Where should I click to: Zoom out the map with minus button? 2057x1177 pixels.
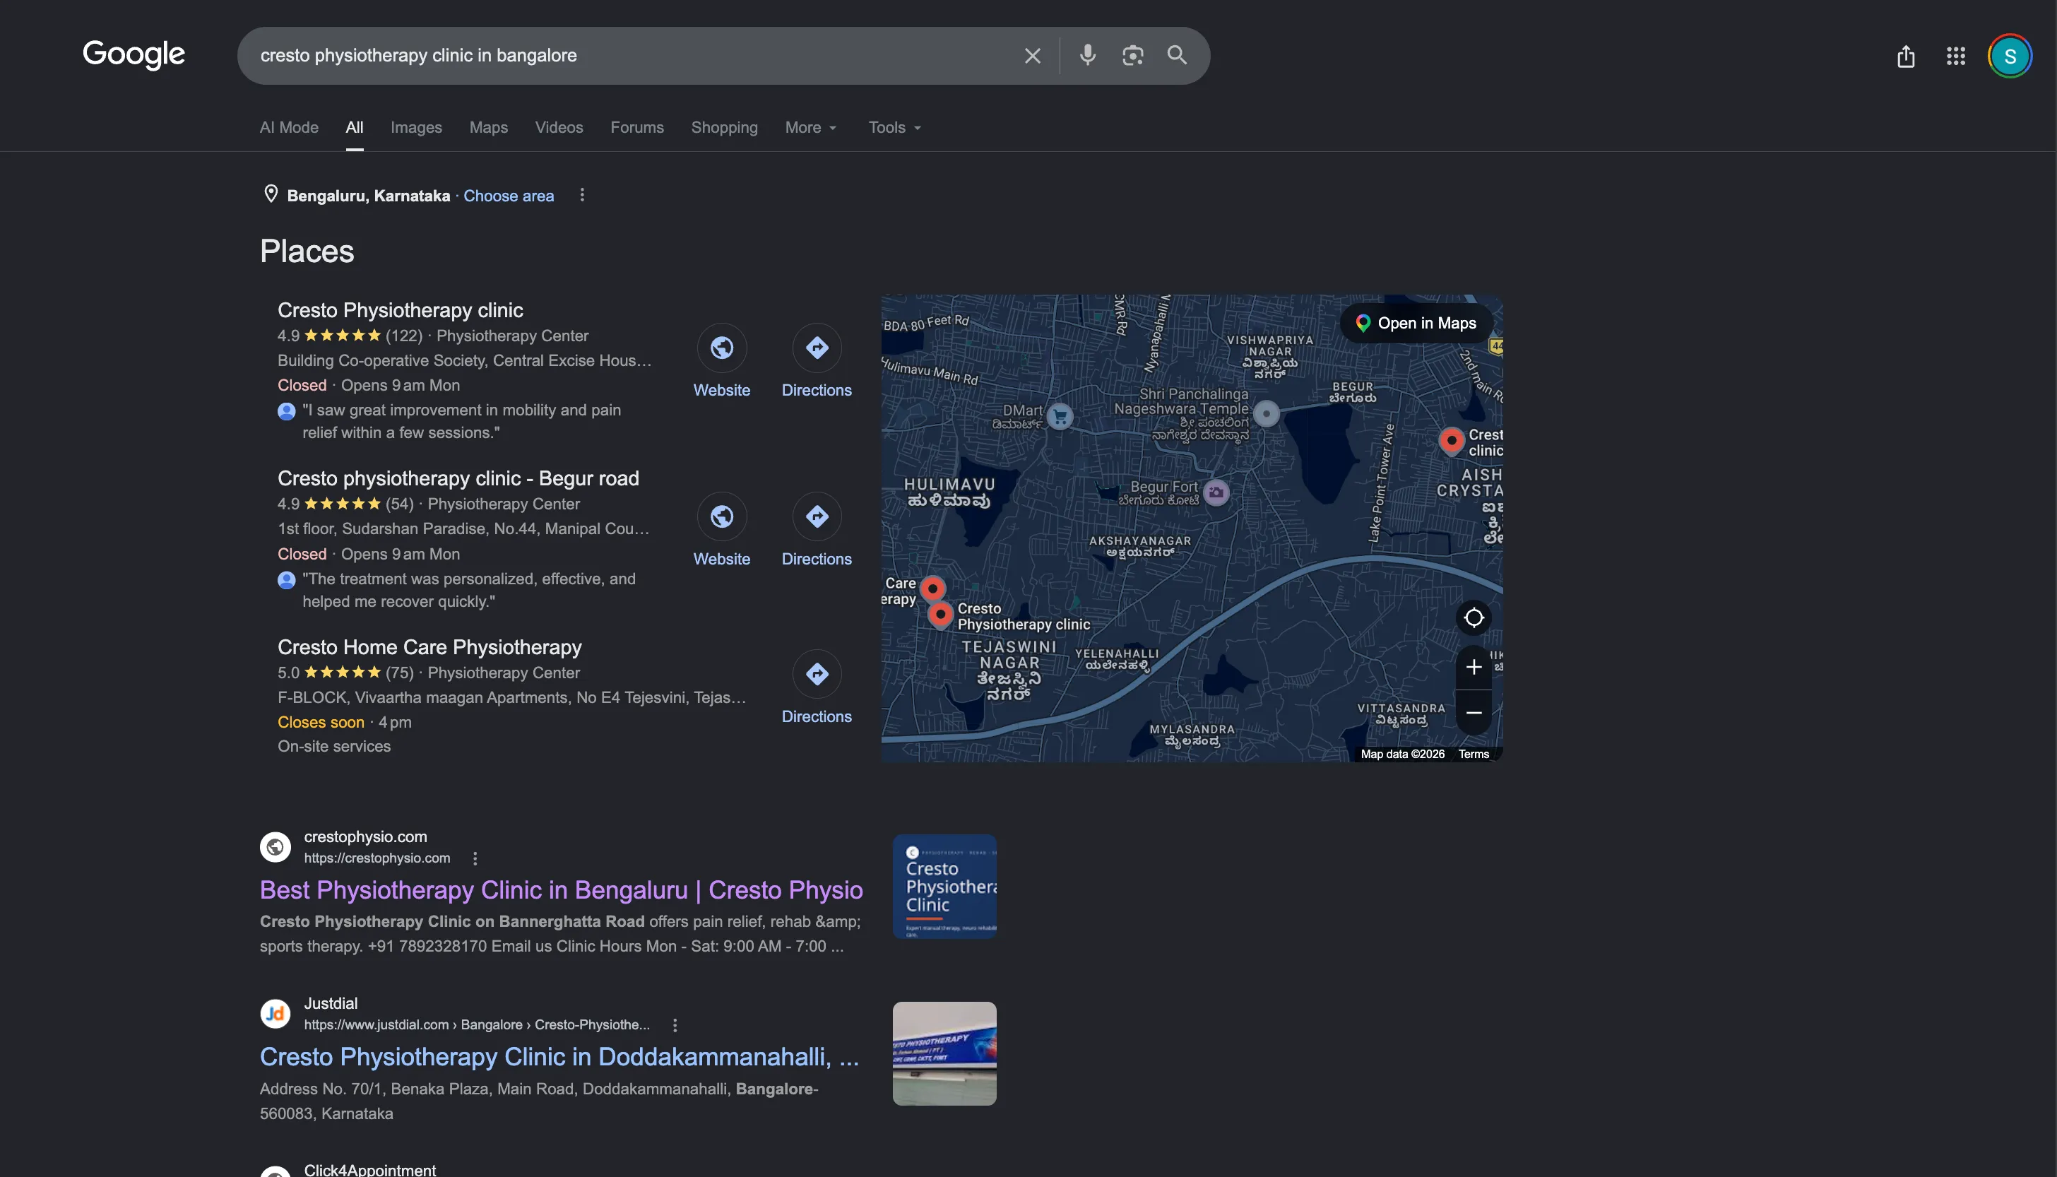click(1474, 712)
